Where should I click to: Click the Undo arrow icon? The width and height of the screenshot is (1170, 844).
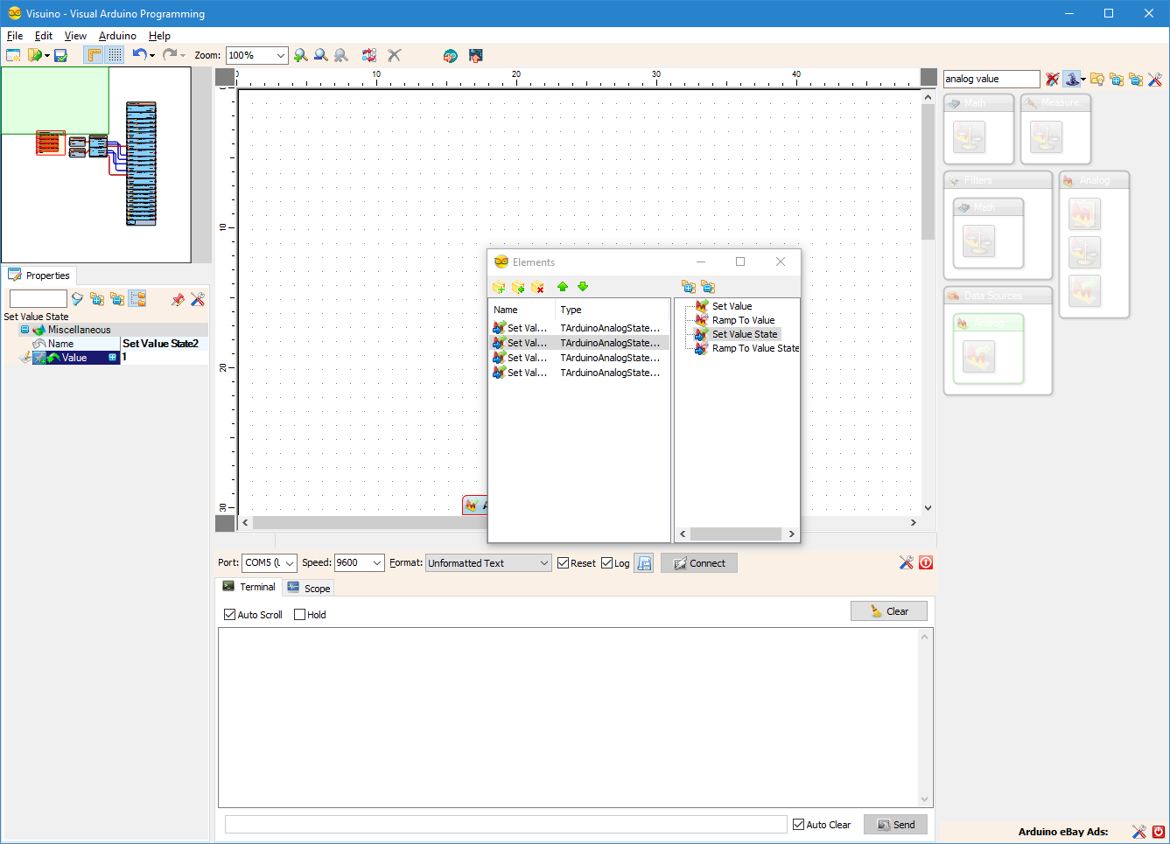[x=139, y=55]
